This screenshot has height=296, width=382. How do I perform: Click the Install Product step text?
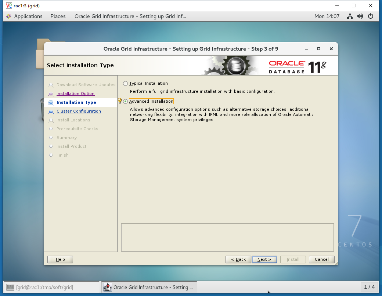tap(71, 146)
